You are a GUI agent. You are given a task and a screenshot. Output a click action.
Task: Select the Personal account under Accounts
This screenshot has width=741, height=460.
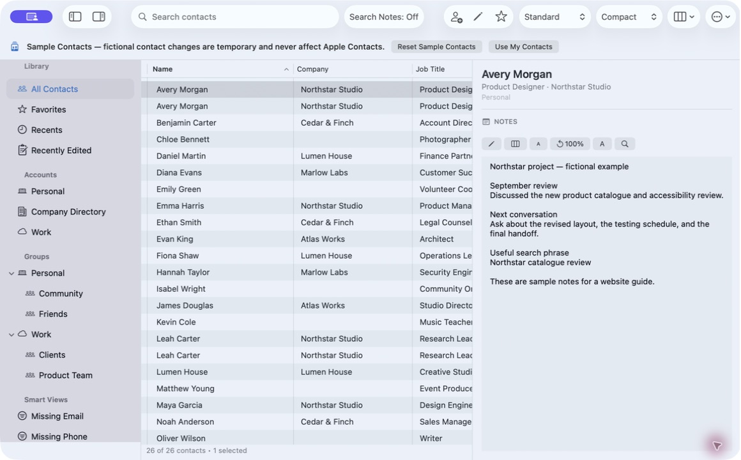(x=70, y=191)
